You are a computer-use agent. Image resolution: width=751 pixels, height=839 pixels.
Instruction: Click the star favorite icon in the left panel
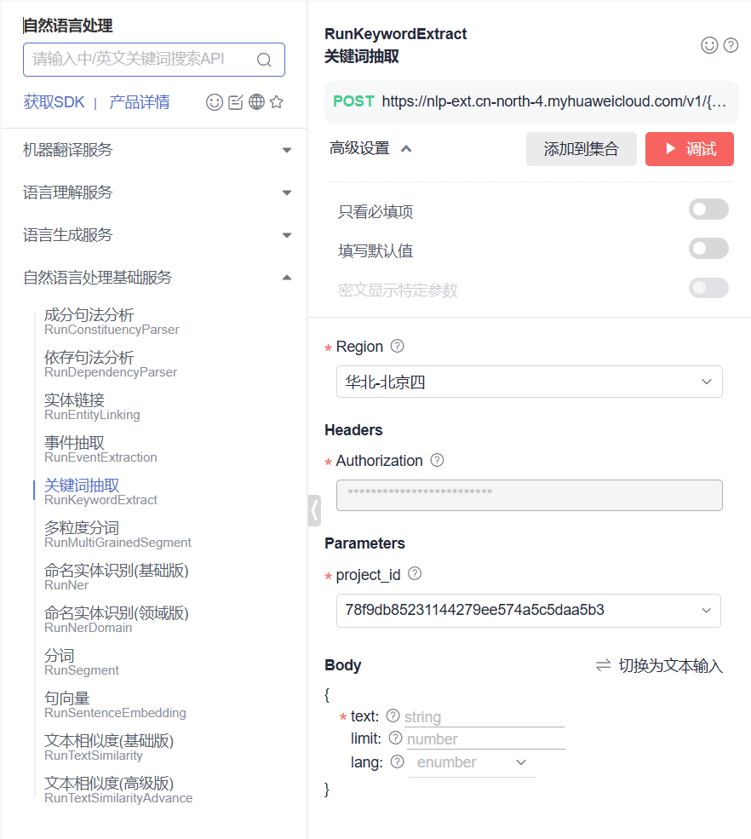(x=277, y=101)
